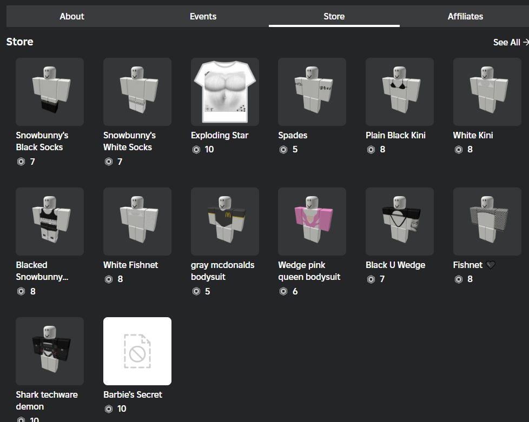Select the Store tab
Screen dimensions: 529x422
[x=334, y=16]
